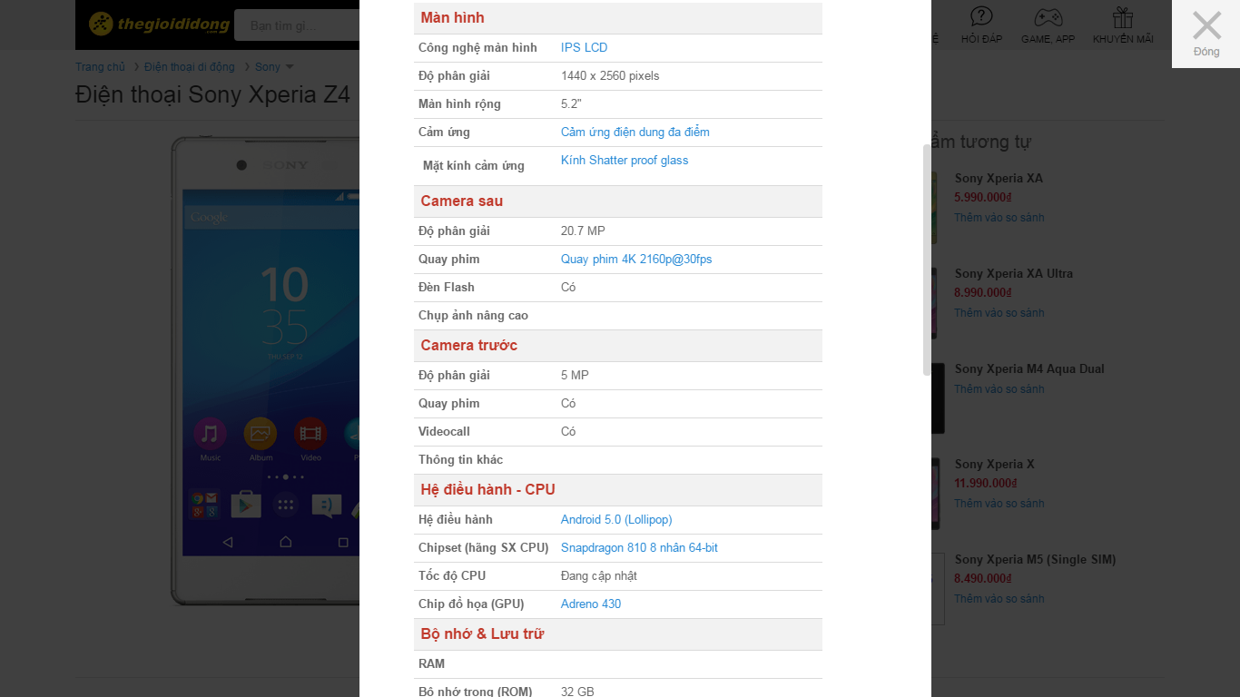Open Kính Shatter proof glass link
The width and height of the screenshot is (1240, 697).
[x=625, y=161]
